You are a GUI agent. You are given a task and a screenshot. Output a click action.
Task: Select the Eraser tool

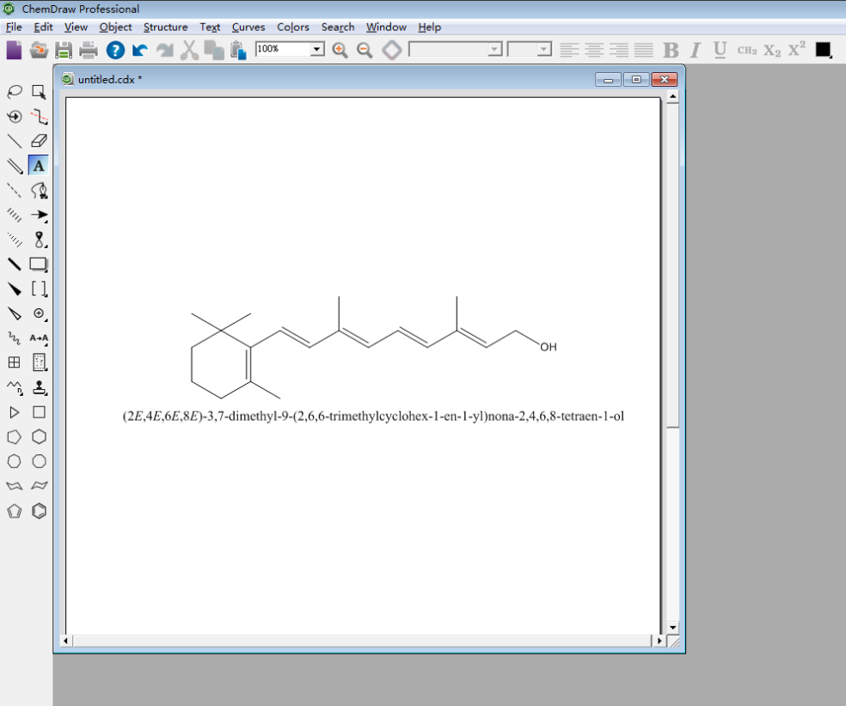pos(39,141)
